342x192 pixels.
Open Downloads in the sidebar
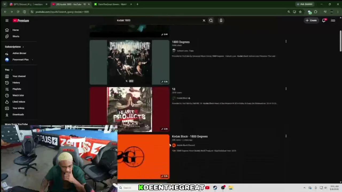(x=18, y=114)
